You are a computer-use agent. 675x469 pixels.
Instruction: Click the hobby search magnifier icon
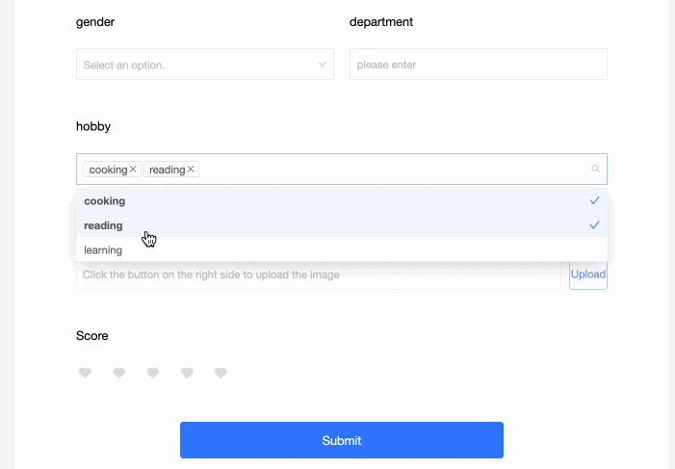pos(595,169)
